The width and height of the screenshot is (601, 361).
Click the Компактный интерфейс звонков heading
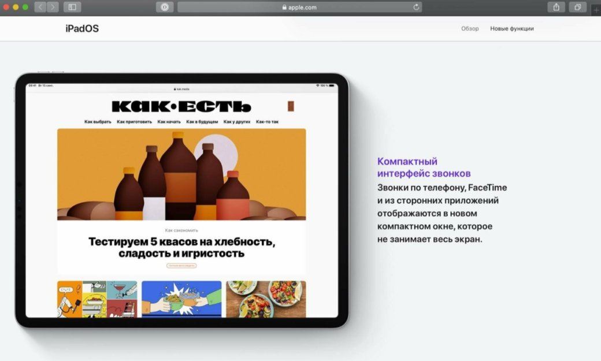[424, 168]
